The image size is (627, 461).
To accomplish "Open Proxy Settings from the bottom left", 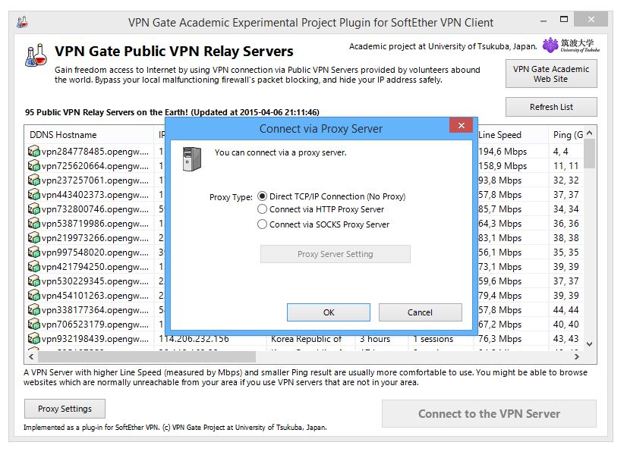I will [x=64, y=408].
